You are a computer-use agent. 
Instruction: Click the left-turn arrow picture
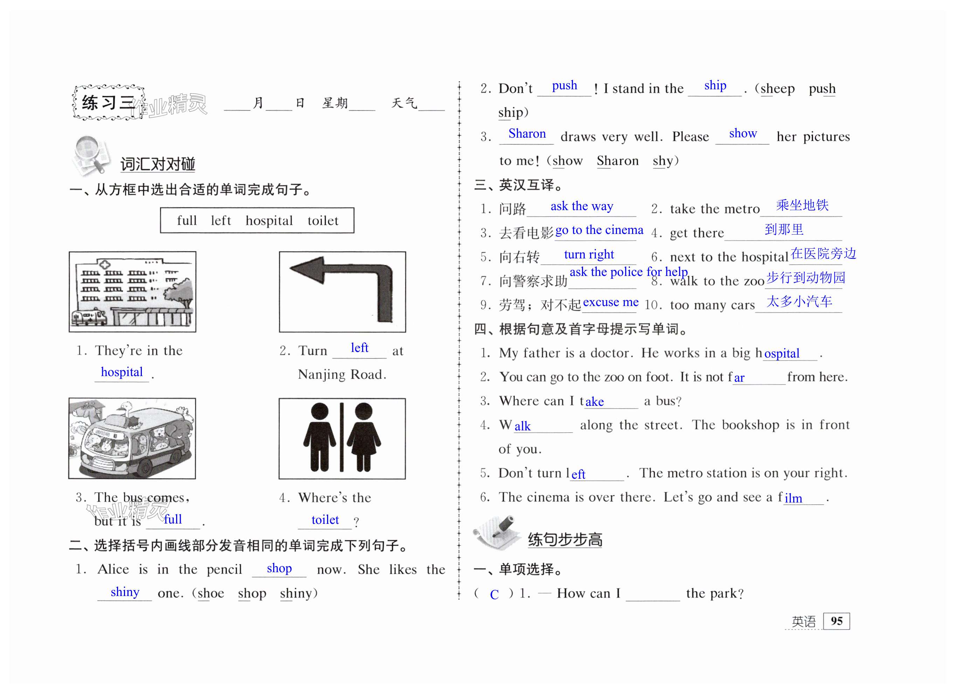(342, 292)
